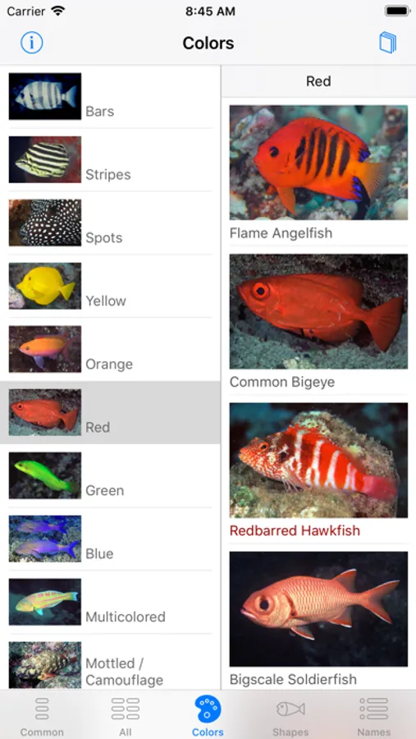Select the Spots category
Screen dimensions: 416x739
(x=110, y=223)
